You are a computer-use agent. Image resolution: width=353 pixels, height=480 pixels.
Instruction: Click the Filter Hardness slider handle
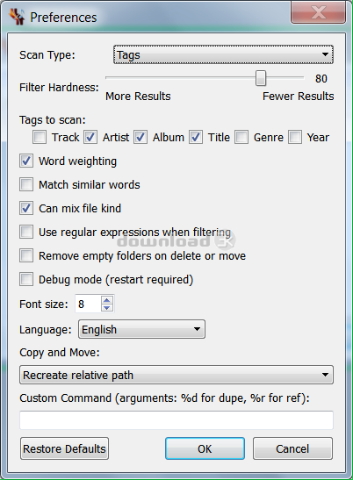[x=261, y=78]
